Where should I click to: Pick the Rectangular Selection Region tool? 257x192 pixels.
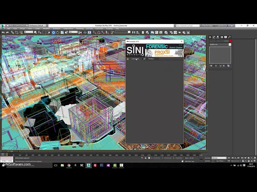(44, 32)
